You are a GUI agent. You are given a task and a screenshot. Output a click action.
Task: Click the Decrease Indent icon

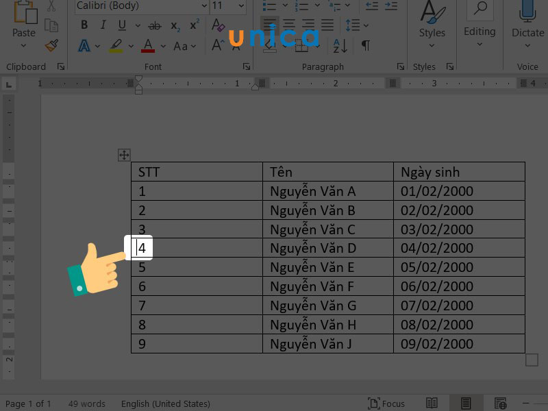[x=372, y=5]
